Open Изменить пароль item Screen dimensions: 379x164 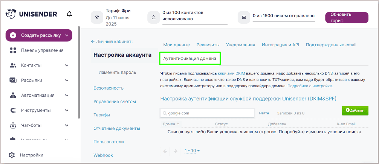(117, 72)
